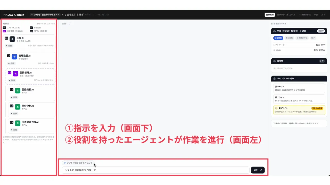Click the 待機 status on 品質管理AI card
Screen dimensions: 330x185
click(x=12, y=80)
